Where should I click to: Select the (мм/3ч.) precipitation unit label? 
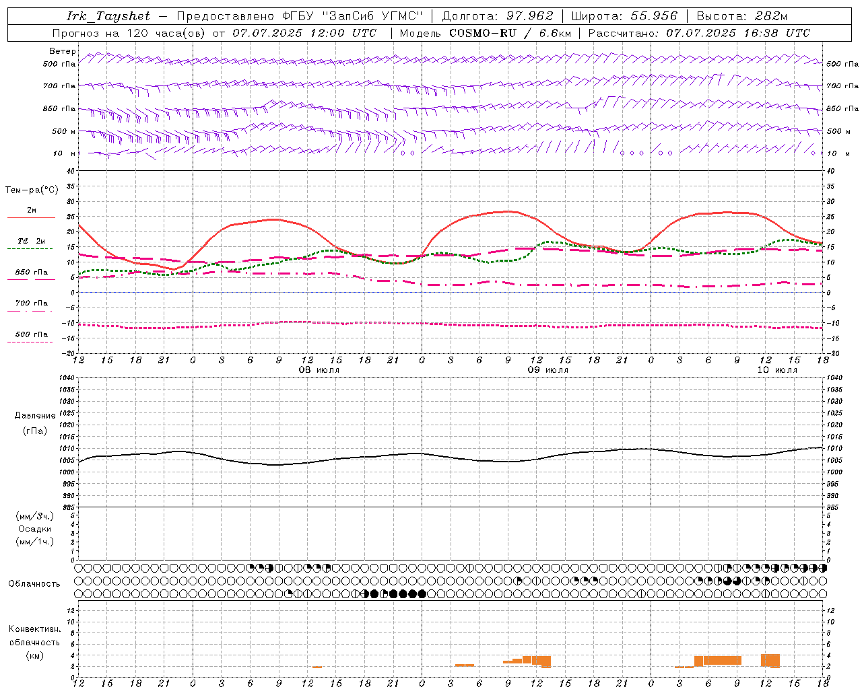pyautogui.click(x=35, y=516)
